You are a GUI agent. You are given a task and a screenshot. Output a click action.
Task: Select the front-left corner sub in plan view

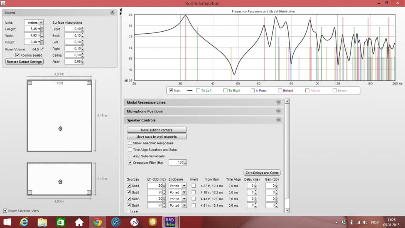tap(30, 83)
